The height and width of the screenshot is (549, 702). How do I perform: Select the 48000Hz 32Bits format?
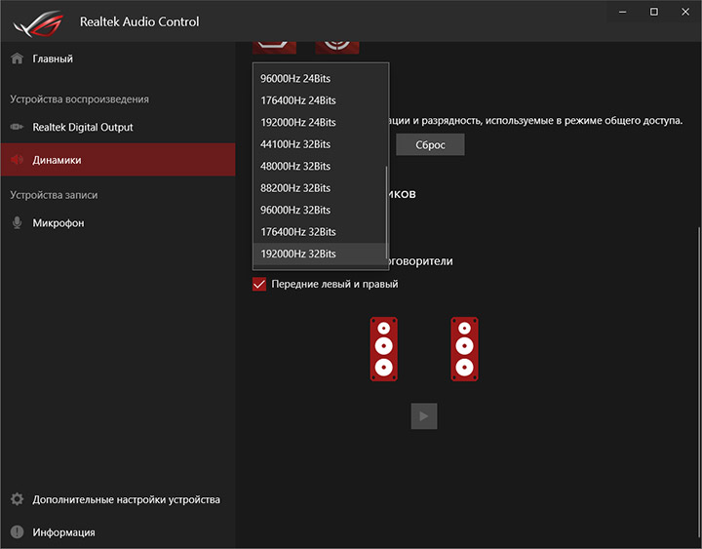coord(295,166)
